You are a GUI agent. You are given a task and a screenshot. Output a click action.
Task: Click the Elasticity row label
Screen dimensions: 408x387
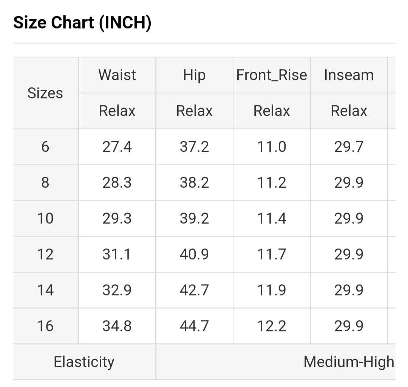(x=84, y=362)
